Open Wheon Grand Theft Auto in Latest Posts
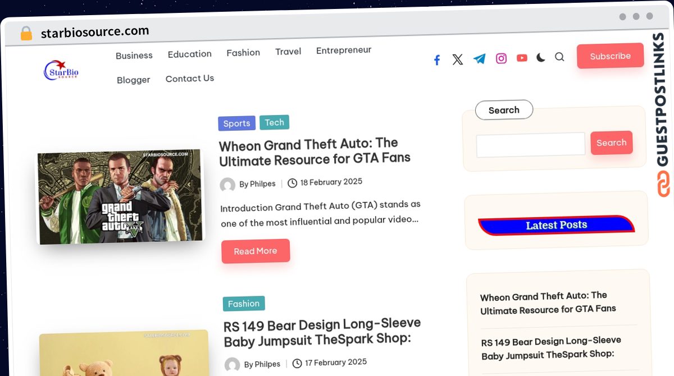 [548, 302]
